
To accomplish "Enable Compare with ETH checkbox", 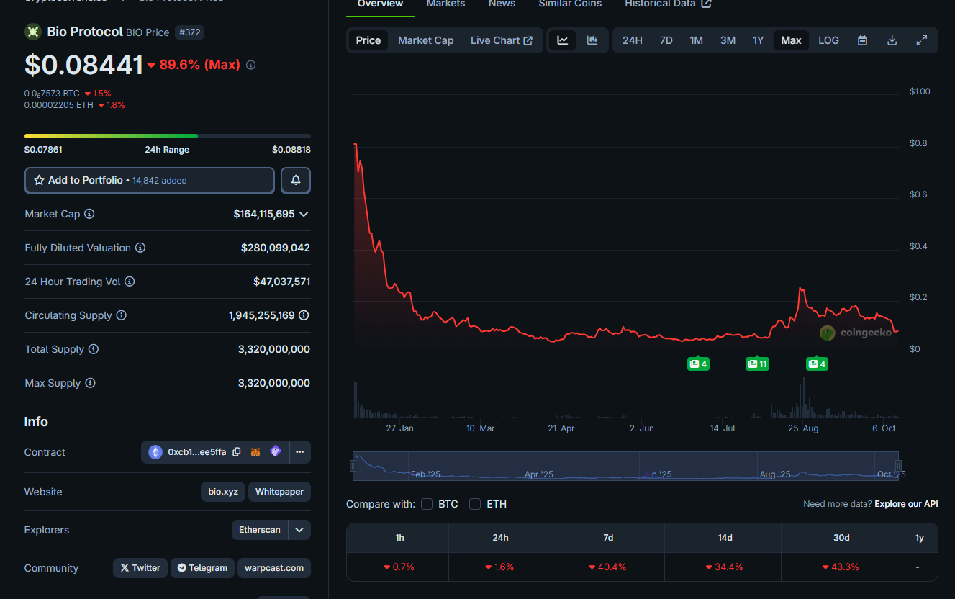I will click(x=475, y=504).
